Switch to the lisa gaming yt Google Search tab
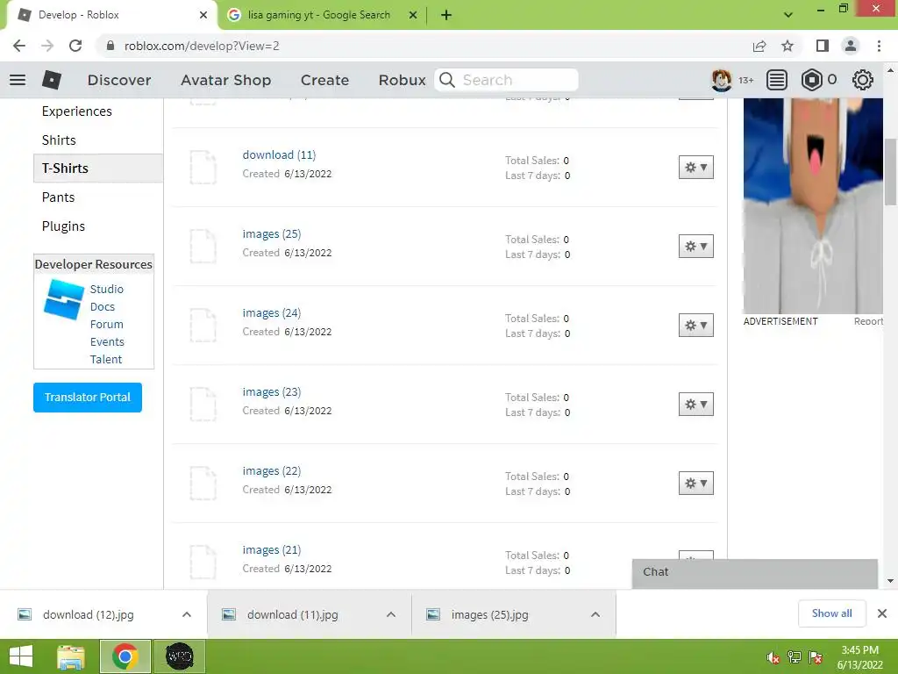The height and width of the screenshot is (674, 898). coord(323,15)
